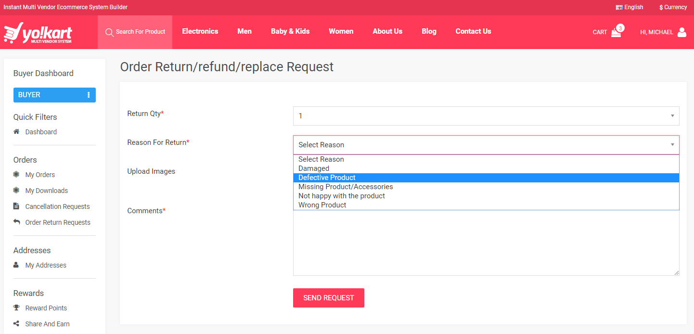Pick the Damaged reason option
This screenshot has height=334, width=694.
point(314,168)
